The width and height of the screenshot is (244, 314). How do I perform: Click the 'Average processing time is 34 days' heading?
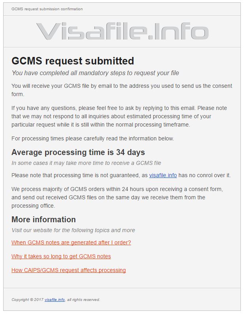pos(78,152)
